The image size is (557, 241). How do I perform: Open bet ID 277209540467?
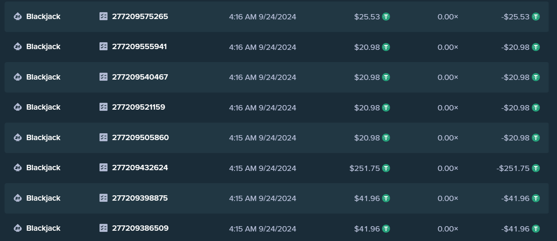pyautogui.click(x=140, y=77)
